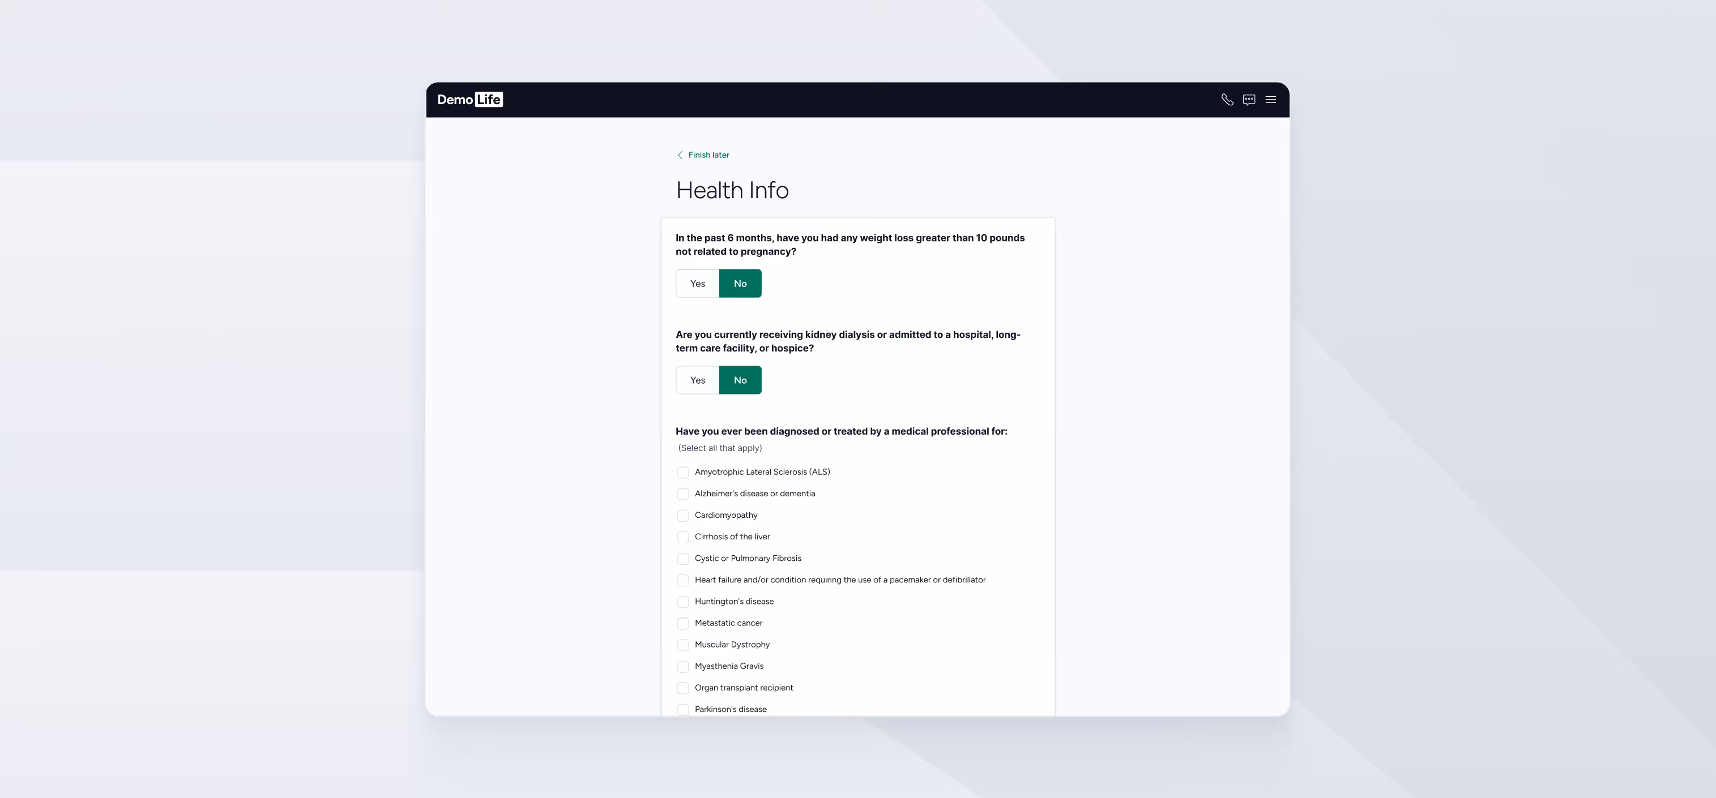Tick Alzheimer's disease or dementia checkbox

[683, 494]
